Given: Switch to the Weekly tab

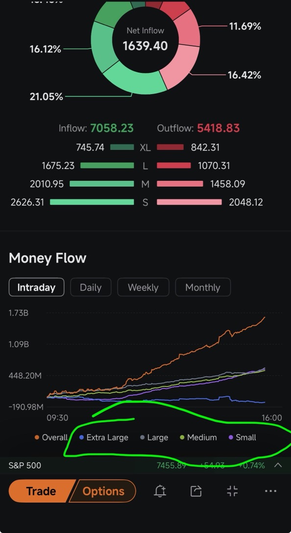Looking at the screenshot, I should click(143, 287).
